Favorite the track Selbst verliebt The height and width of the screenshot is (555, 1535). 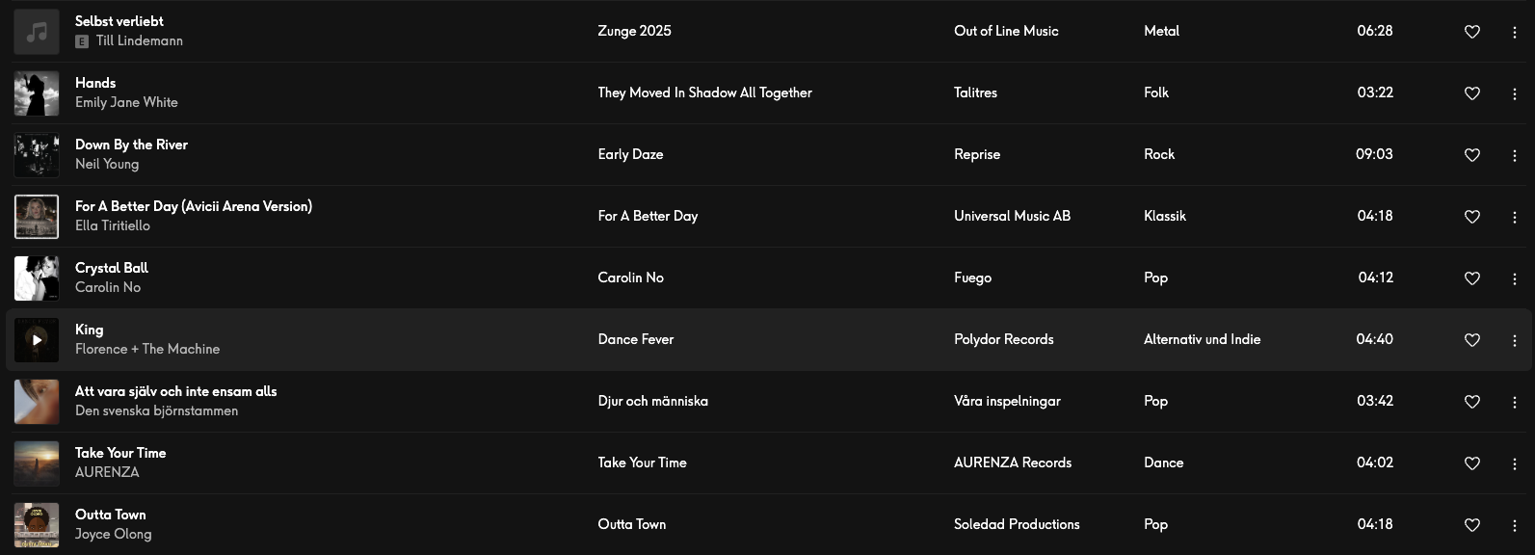1471,32
